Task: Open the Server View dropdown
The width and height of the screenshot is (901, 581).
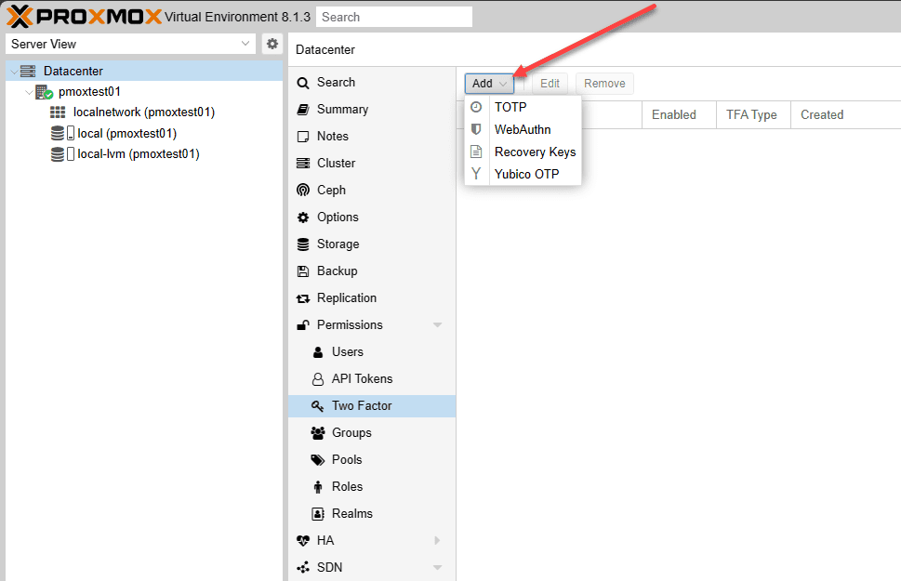Action: tap(130, 44)
